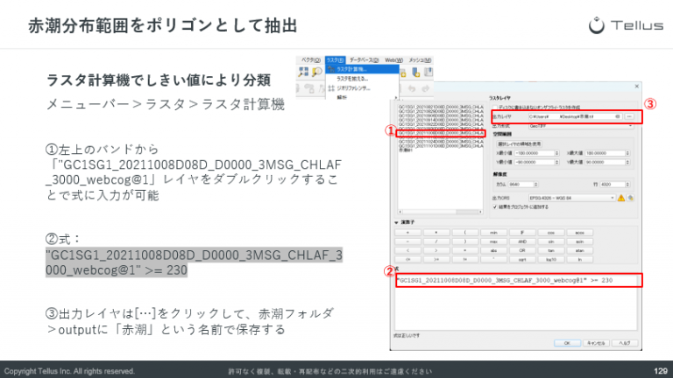Click the atan operator button
The height and width of the screenshot is (378, 673).
(x=580, y=251)
